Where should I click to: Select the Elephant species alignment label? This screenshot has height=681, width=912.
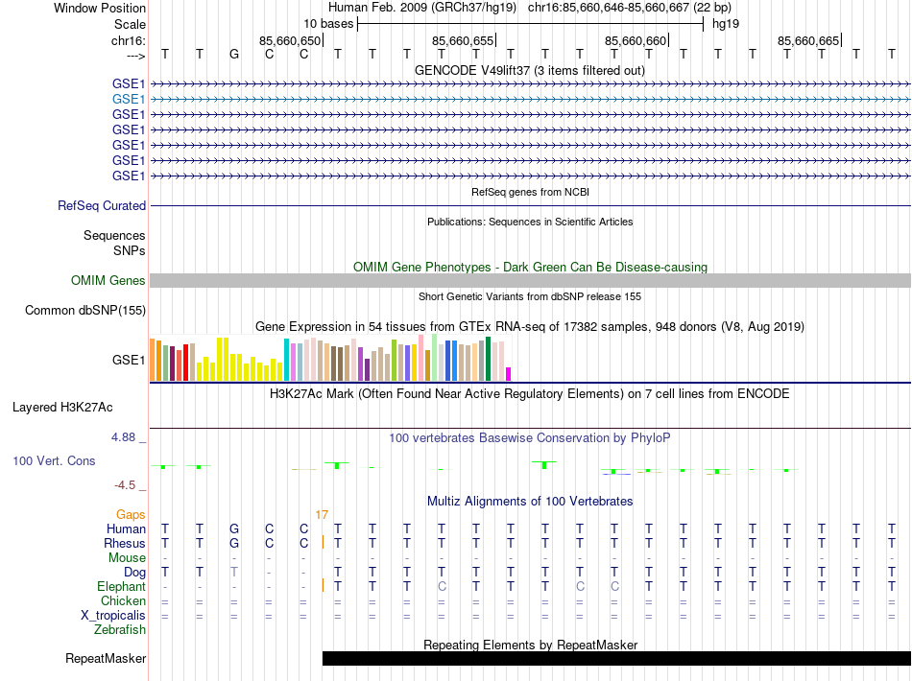pyautogui.click(x=121, y=586)
